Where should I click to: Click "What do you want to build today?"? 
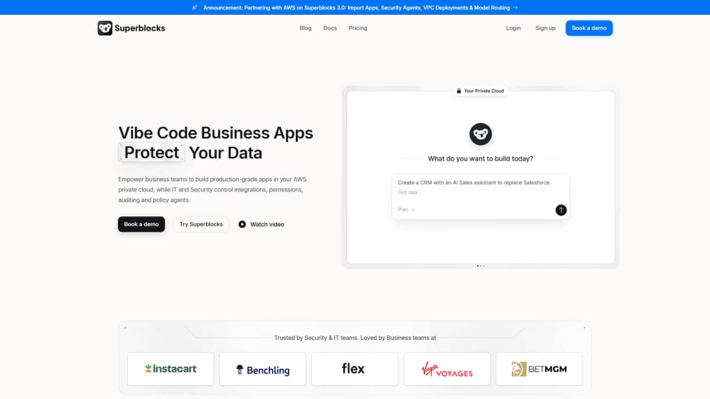click(x=480, y=158)
